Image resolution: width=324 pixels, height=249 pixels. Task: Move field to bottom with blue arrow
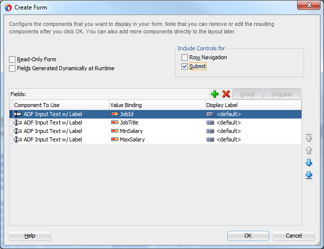click(x=309, y=175)
